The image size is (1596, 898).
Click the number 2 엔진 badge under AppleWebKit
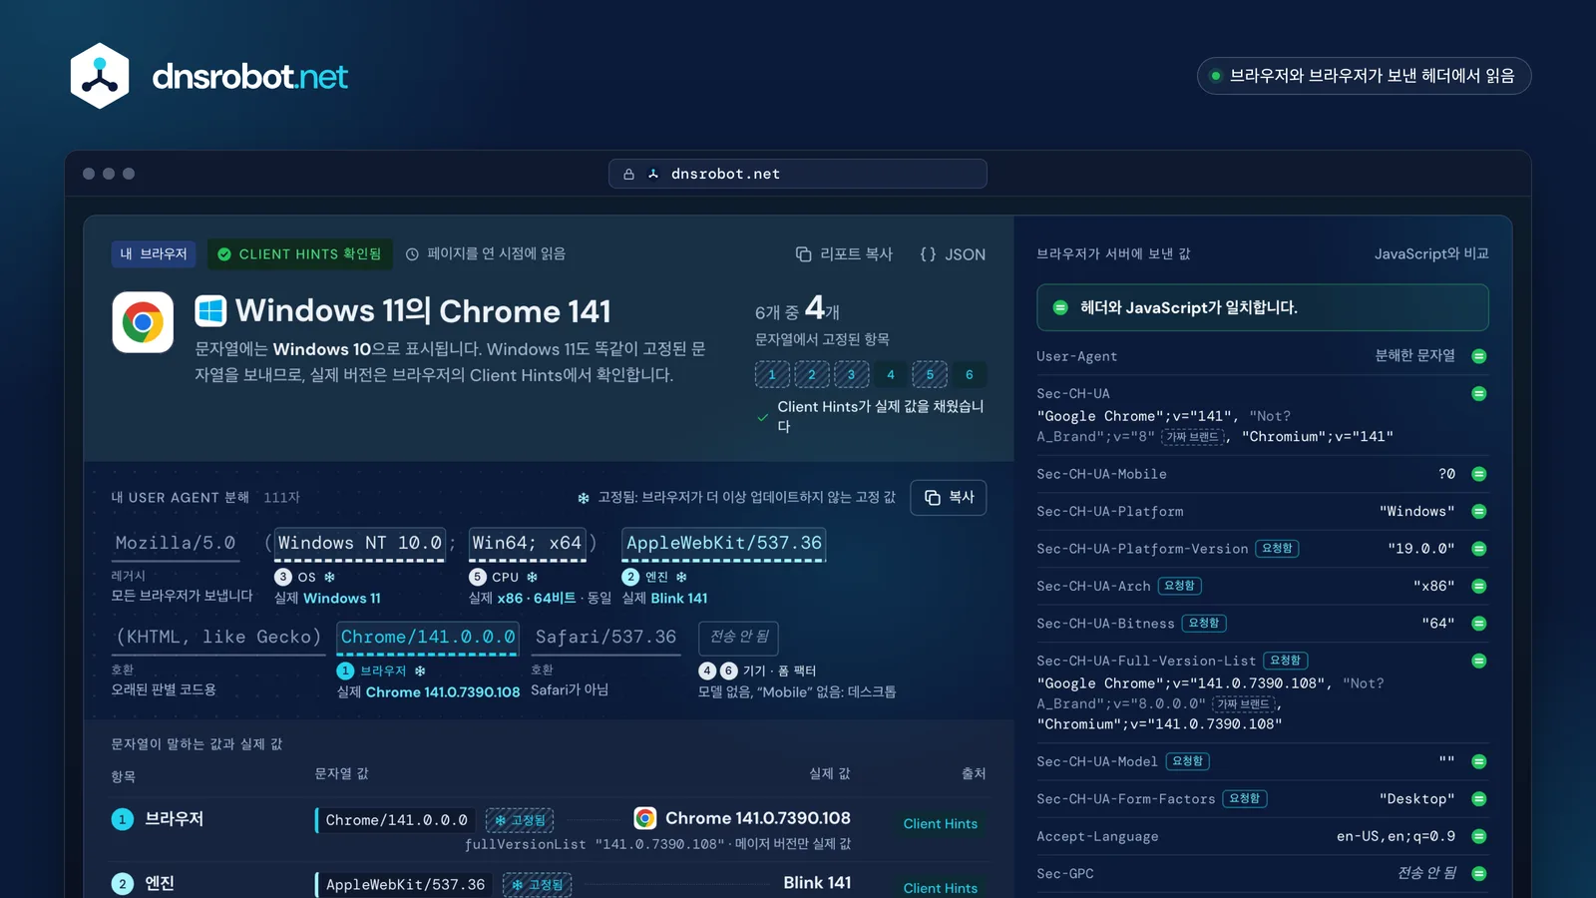pos(630,577)
